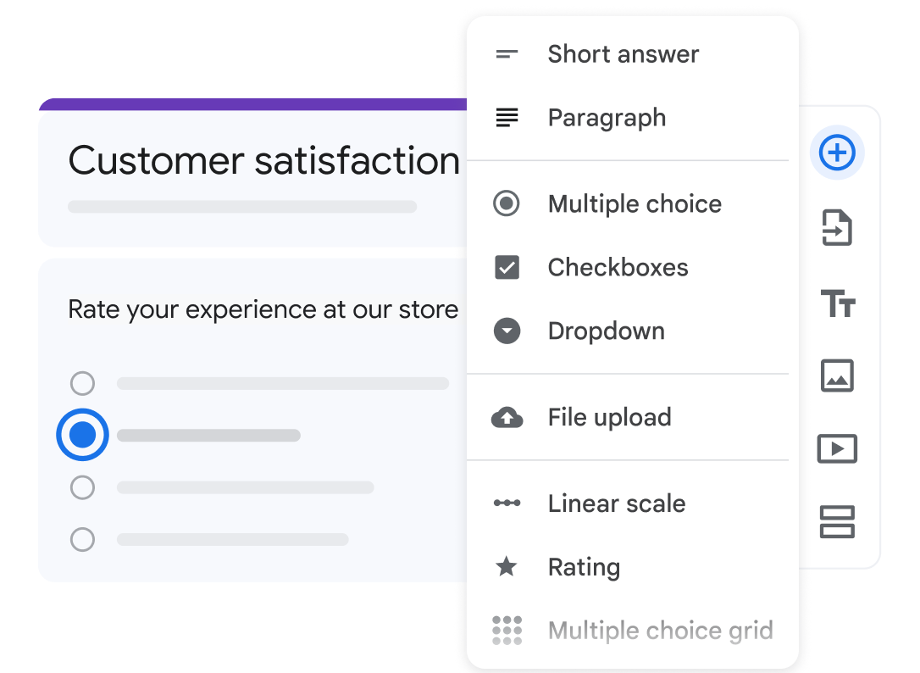Click the selected blue radio button

[x=82, y=435]
